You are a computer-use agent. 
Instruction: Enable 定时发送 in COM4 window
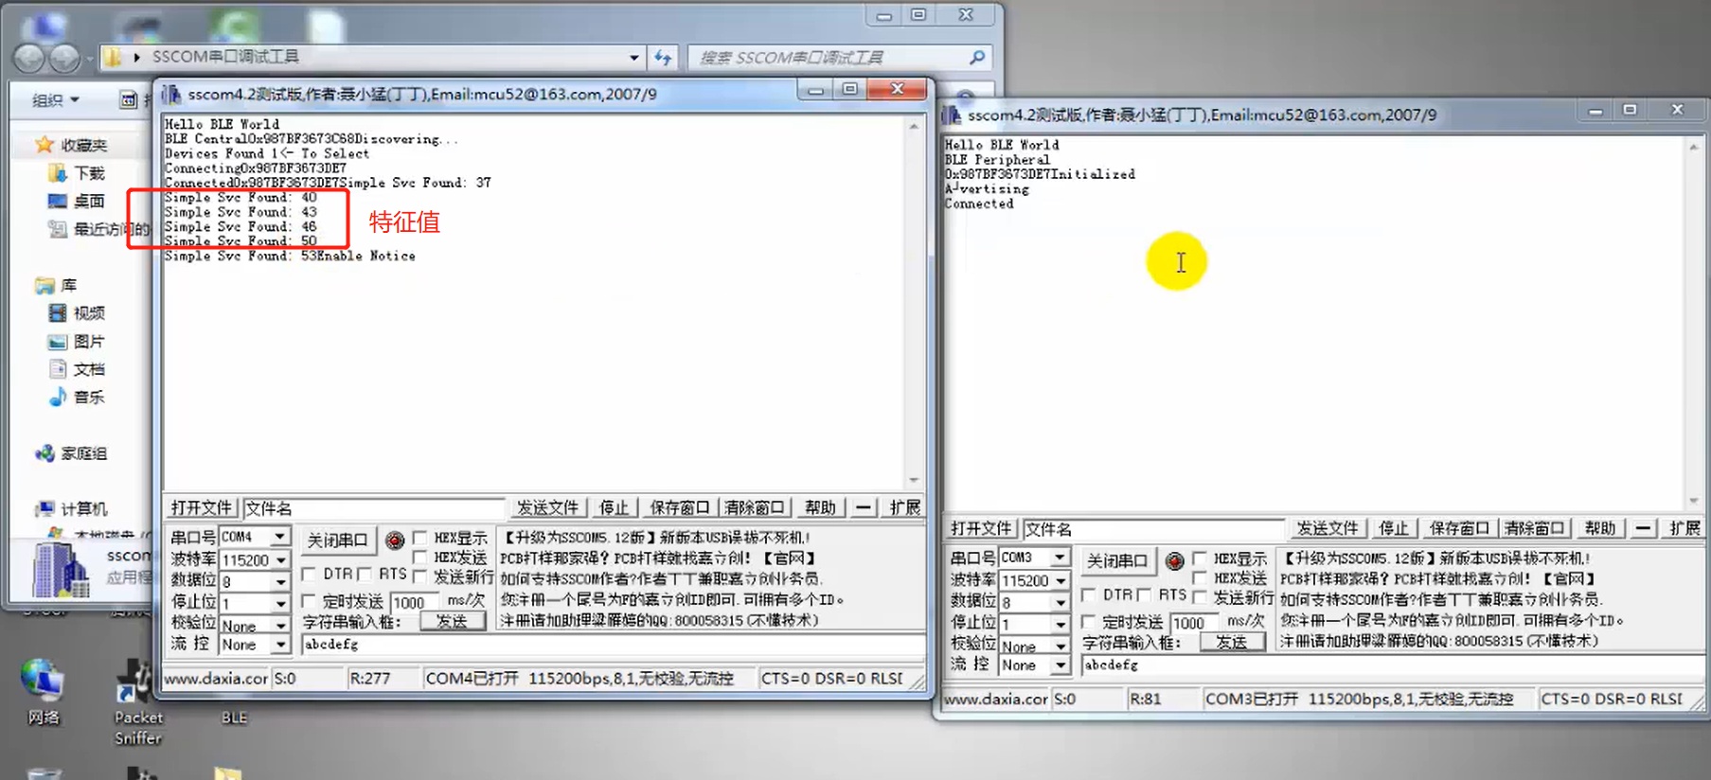(x=309, y=602)
